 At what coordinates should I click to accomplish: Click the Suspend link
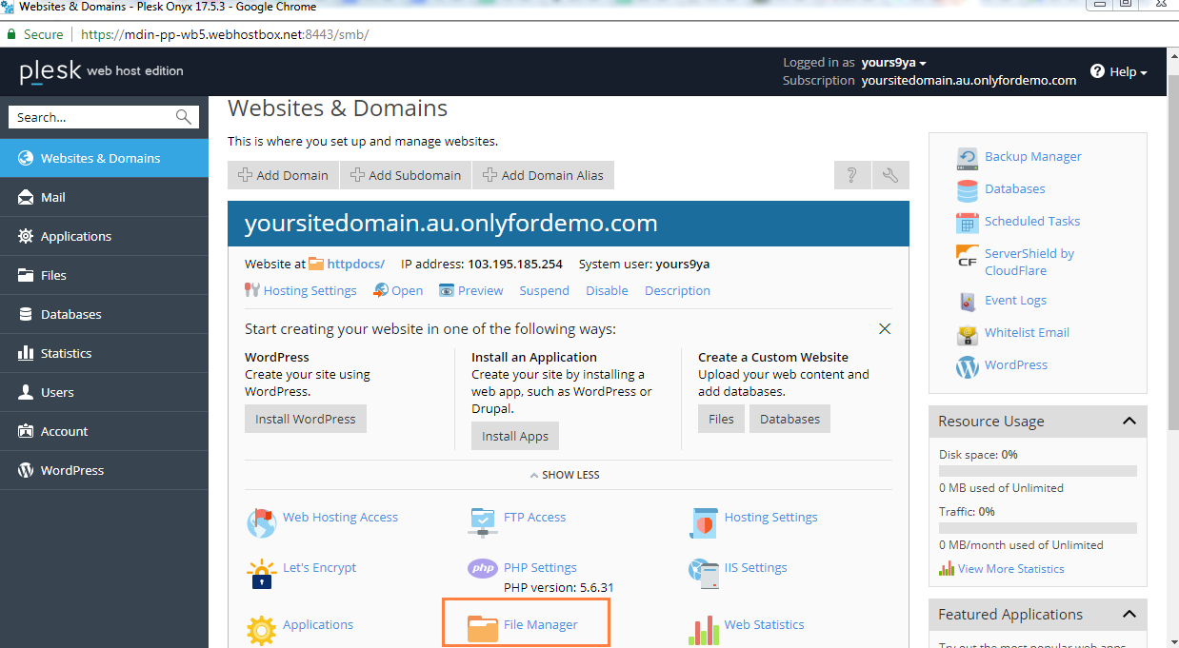pos(545,291)
